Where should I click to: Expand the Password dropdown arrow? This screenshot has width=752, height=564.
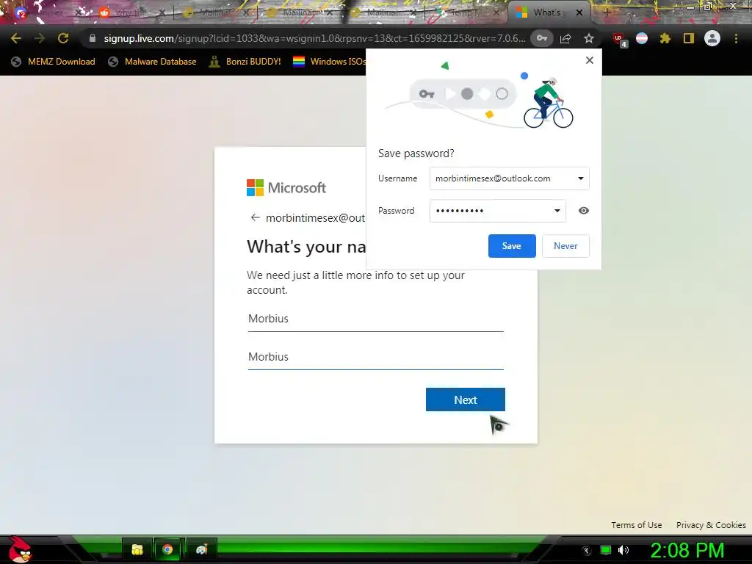(x=557, y=211)
